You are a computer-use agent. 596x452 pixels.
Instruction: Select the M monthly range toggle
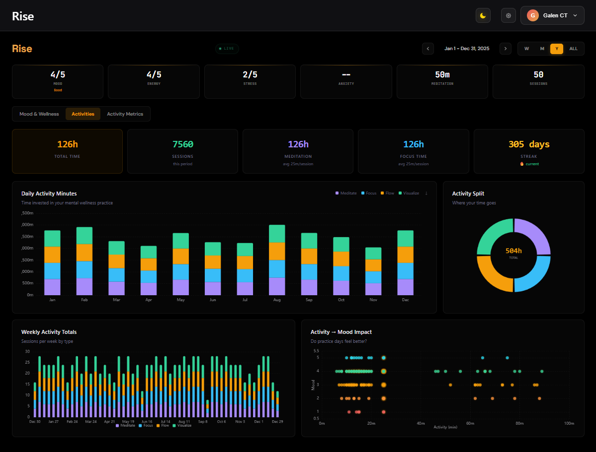(542, 49)
